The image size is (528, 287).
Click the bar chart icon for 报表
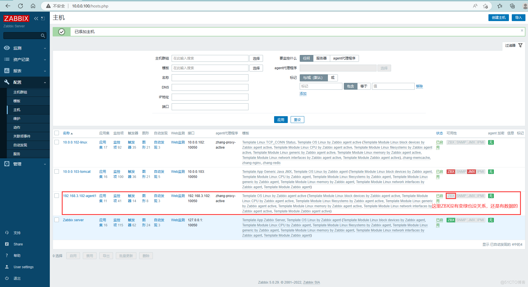click(x=7, y=71)
